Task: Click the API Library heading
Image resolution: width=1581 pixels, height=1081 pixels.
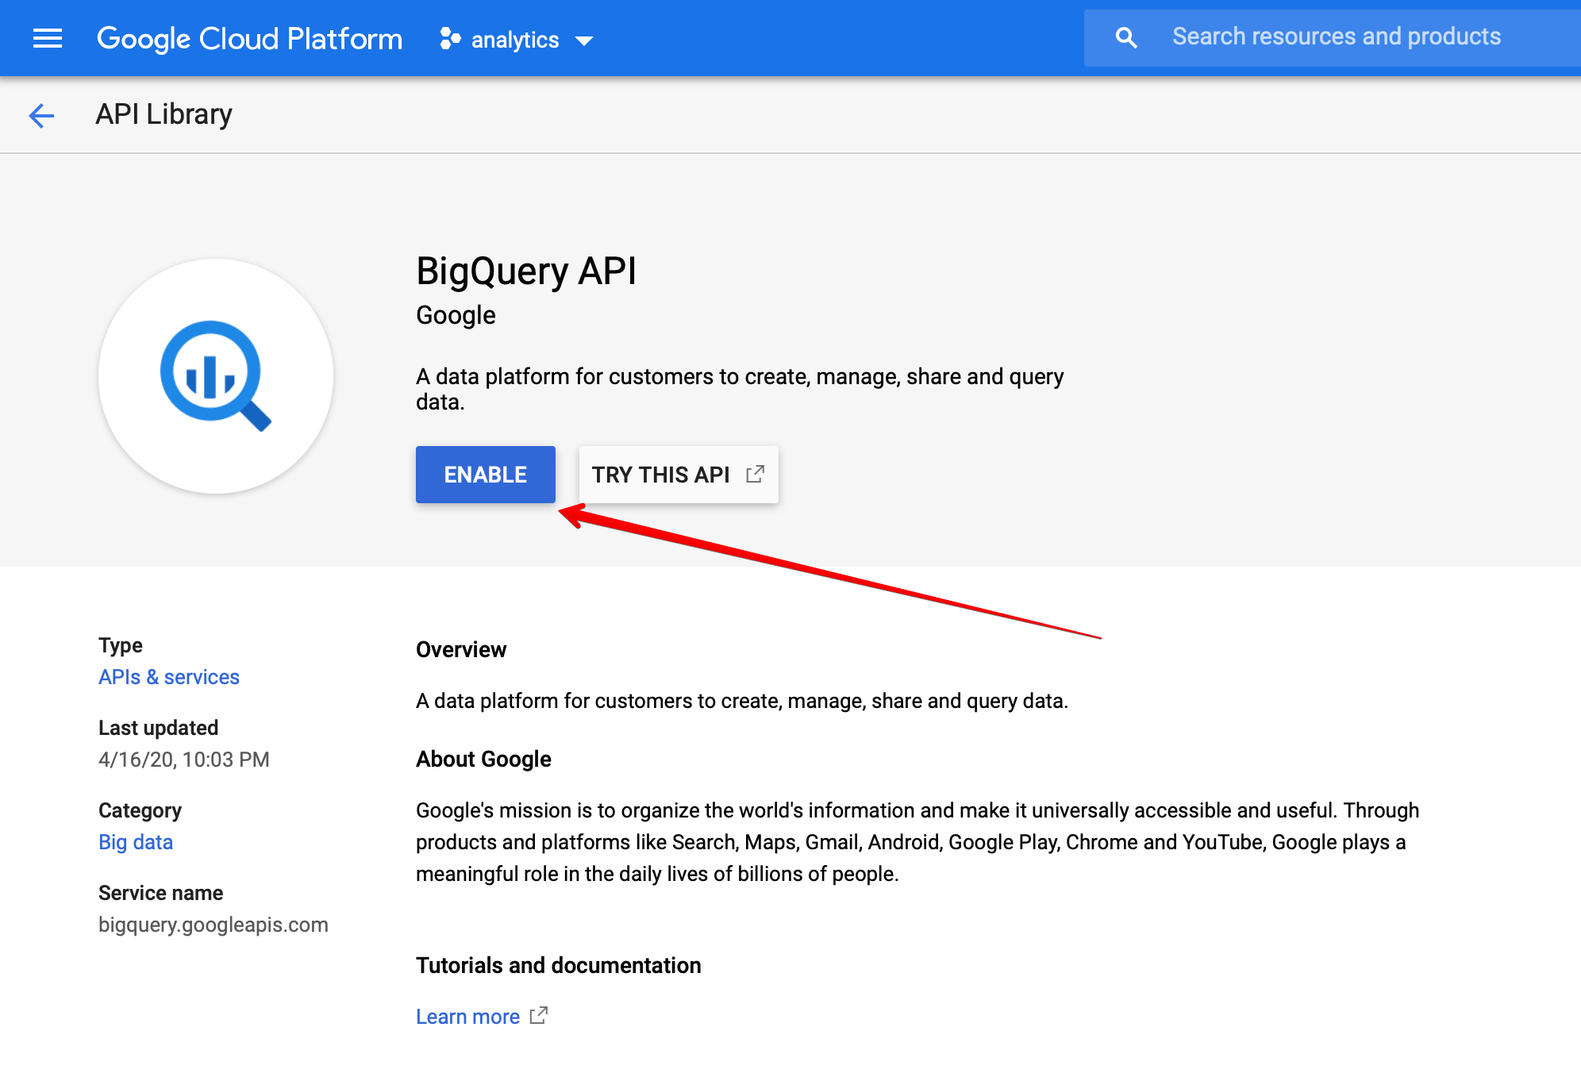Action: [x=164, y=114]
